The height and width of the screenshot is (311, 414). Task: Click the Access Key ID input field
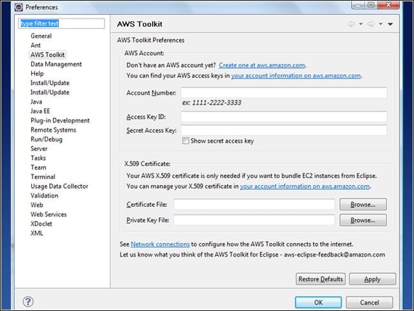click(284, 117)
